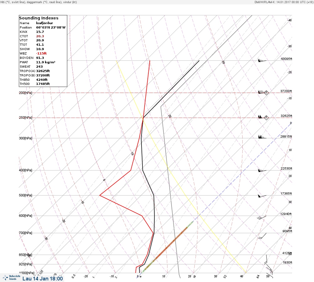Click the 1930ft altitude label
This screenshot has width=314, height=282.
point(287,262)
